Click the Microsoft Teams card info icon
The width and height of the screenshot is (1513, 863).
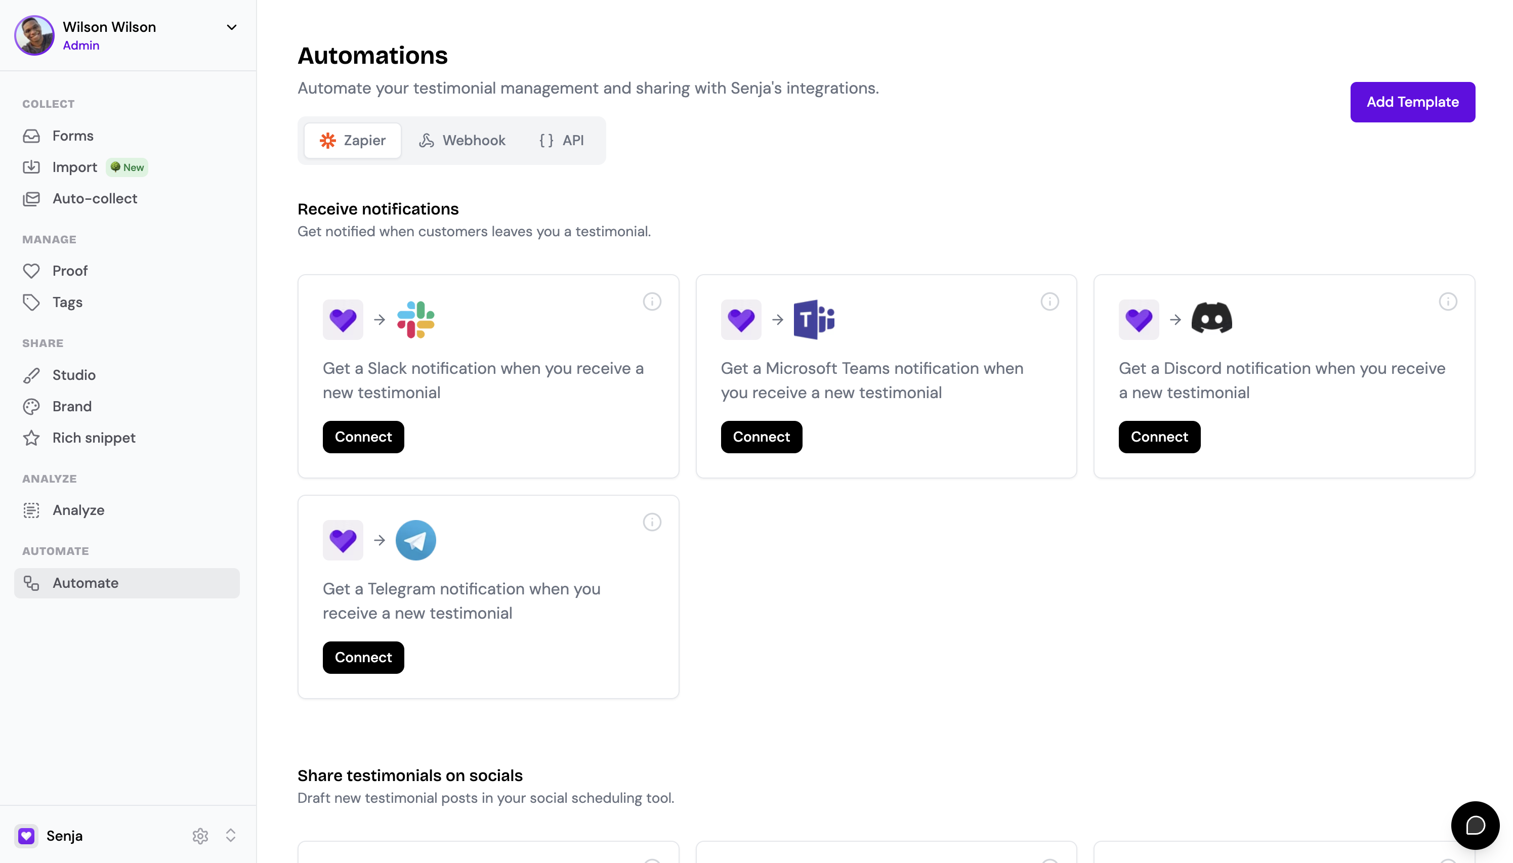point(1049,301)
